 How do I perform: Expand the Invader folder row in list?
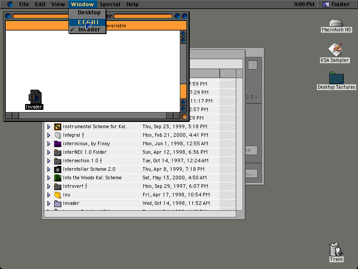49,204
